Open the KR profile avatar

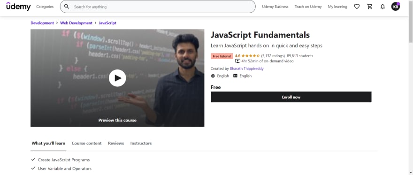click(x=395, y=7)
